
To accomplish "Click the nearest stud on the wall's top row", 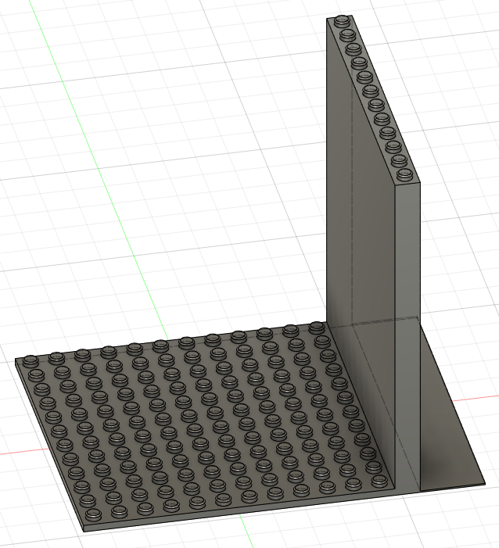I will click(405, 174).
